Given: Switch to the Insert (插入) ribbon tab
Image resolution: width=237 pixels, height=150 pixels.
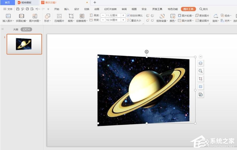Looking at the screenshot, I should 67,9.
